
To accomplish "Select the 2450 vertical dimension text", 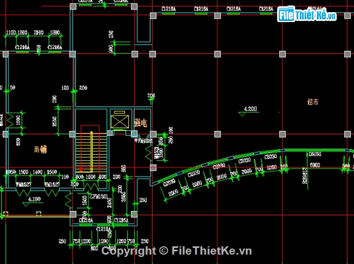I will click(x=110, y=203).
